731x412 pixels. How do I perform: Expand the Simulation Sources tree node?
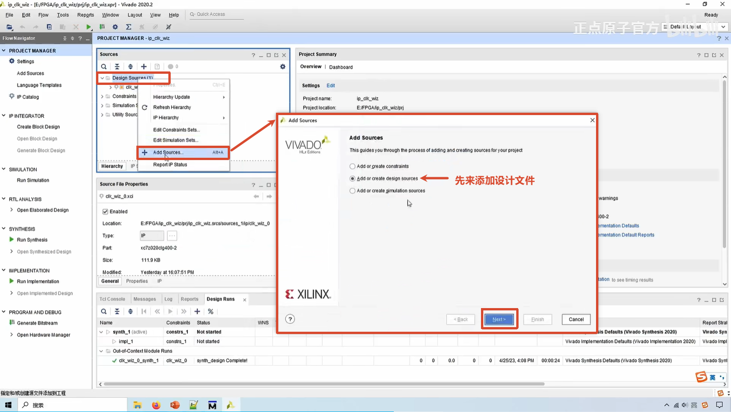[x=102, y=106]
